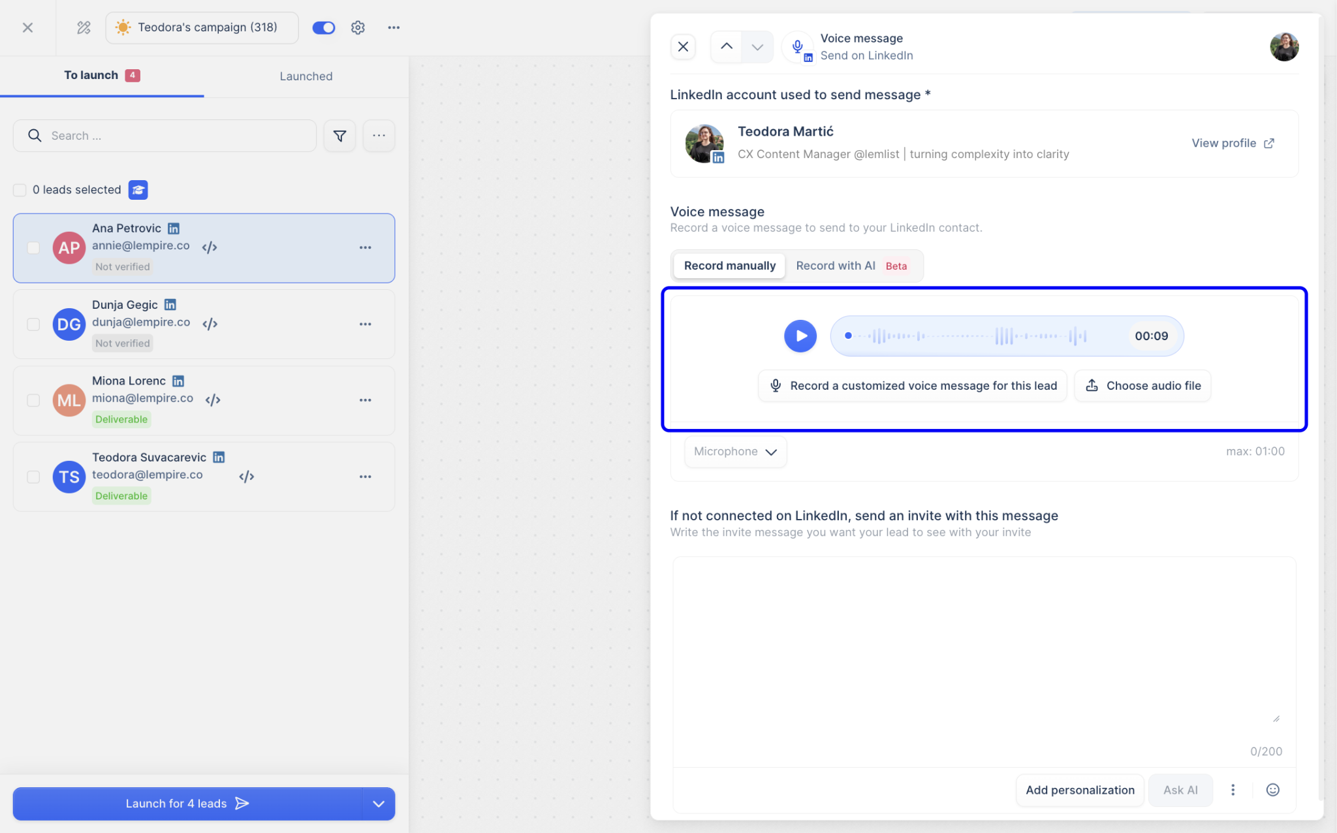Click the user avatar in panel header
This screenshot has height=833, width=1337.
tap(1284, 47)
